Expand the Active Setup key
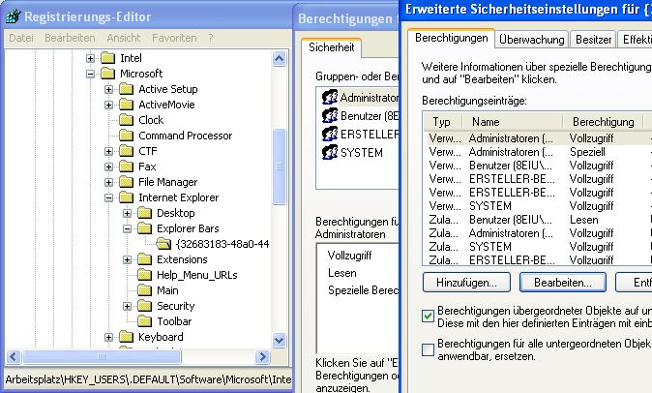Viewport: 652px width, 393px height. 108,89
